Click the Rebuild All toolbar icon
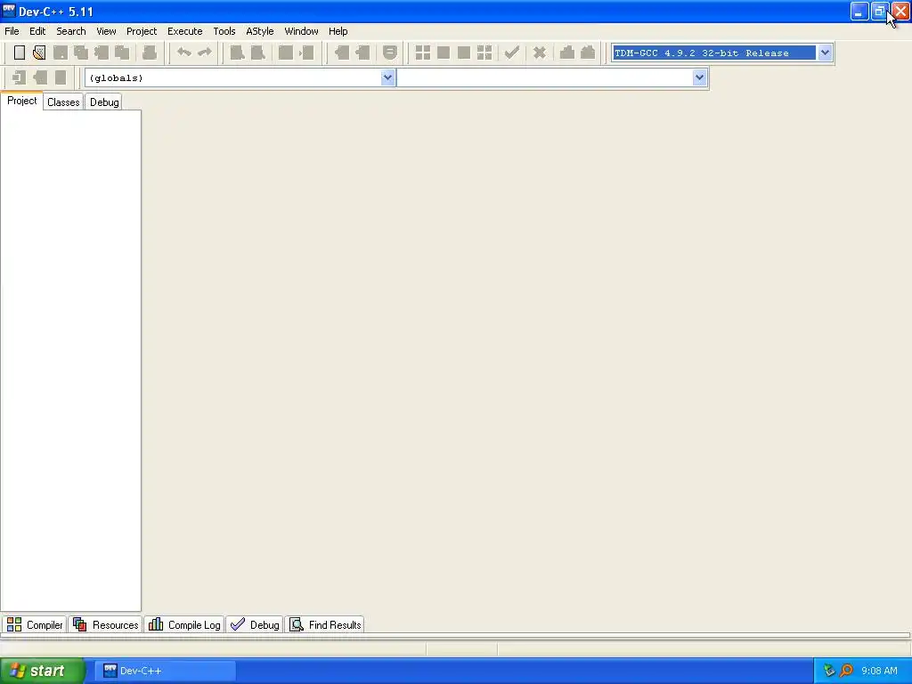The height and width of the screenshot is (684, 912). click(x=484, y=53)
